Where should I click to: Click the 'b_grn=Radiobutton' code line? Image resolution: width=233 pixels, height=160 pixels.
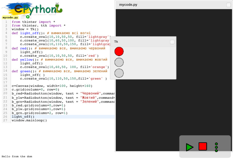click(63, 102)
